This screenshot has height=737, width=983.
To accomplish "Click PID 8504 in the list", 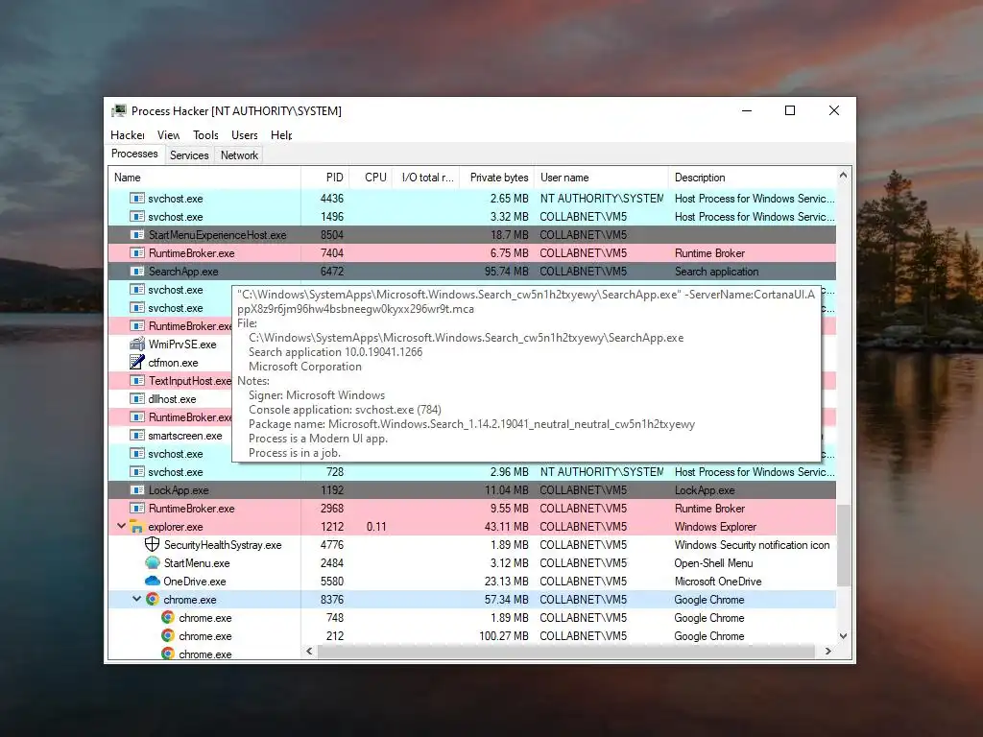I will click(331, 234).
